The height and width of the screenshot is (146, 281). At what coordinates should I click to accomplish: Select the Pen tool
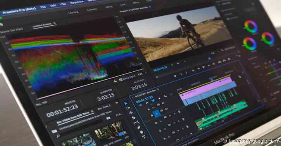[x=139, y=127]
